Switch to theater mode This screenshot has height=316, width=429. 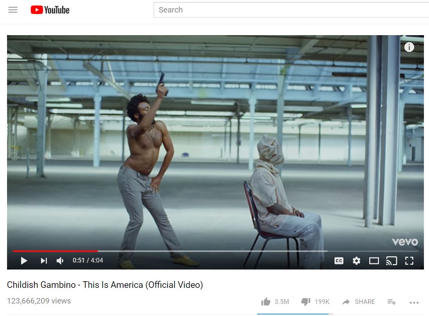374,261
